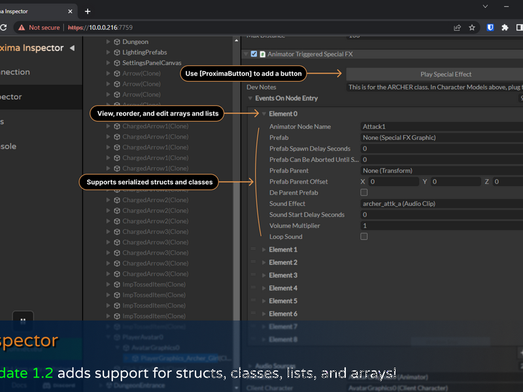The image size is (523, 392).
Task: Grab the reorder handle of Element 3
Action: click(x=253, y=274)
